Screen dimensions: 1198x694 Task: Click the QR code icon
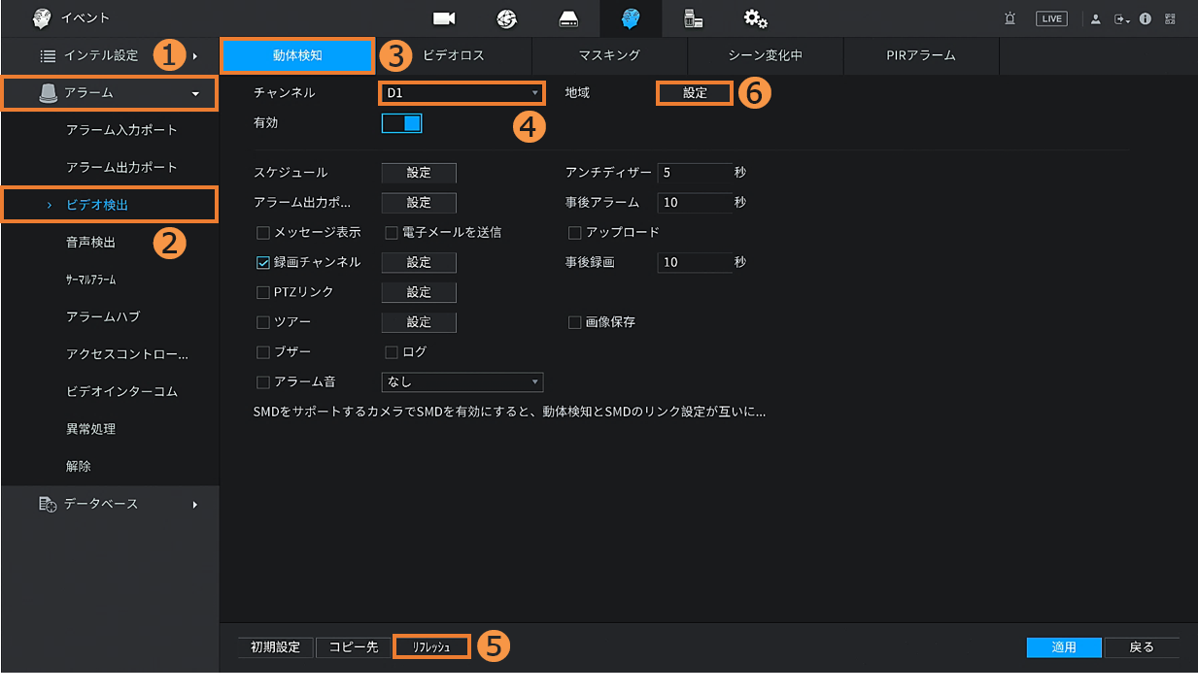[1169, 18]
